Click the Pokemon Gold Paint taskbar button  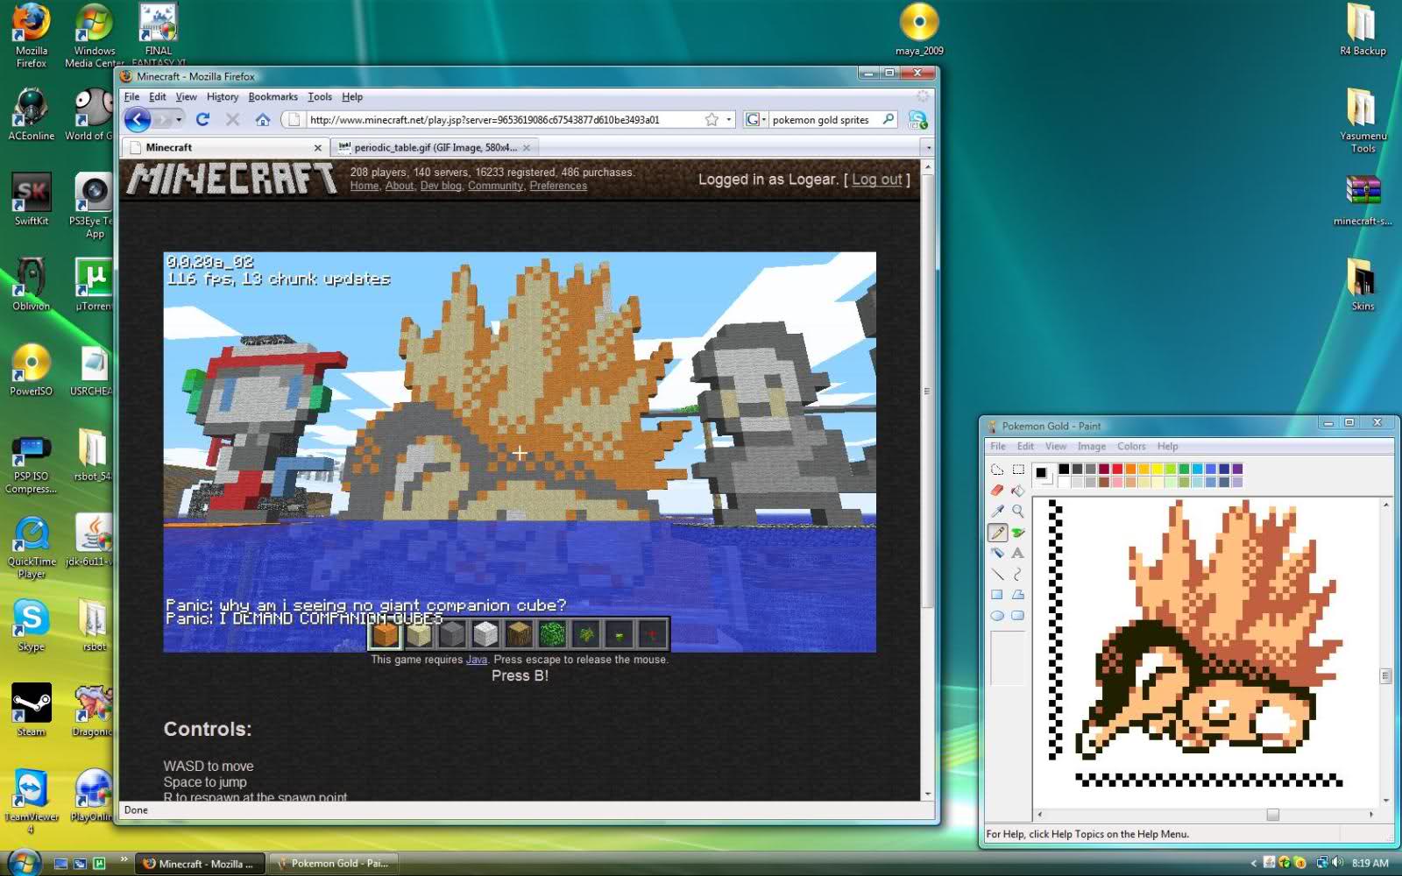[332, 863]
